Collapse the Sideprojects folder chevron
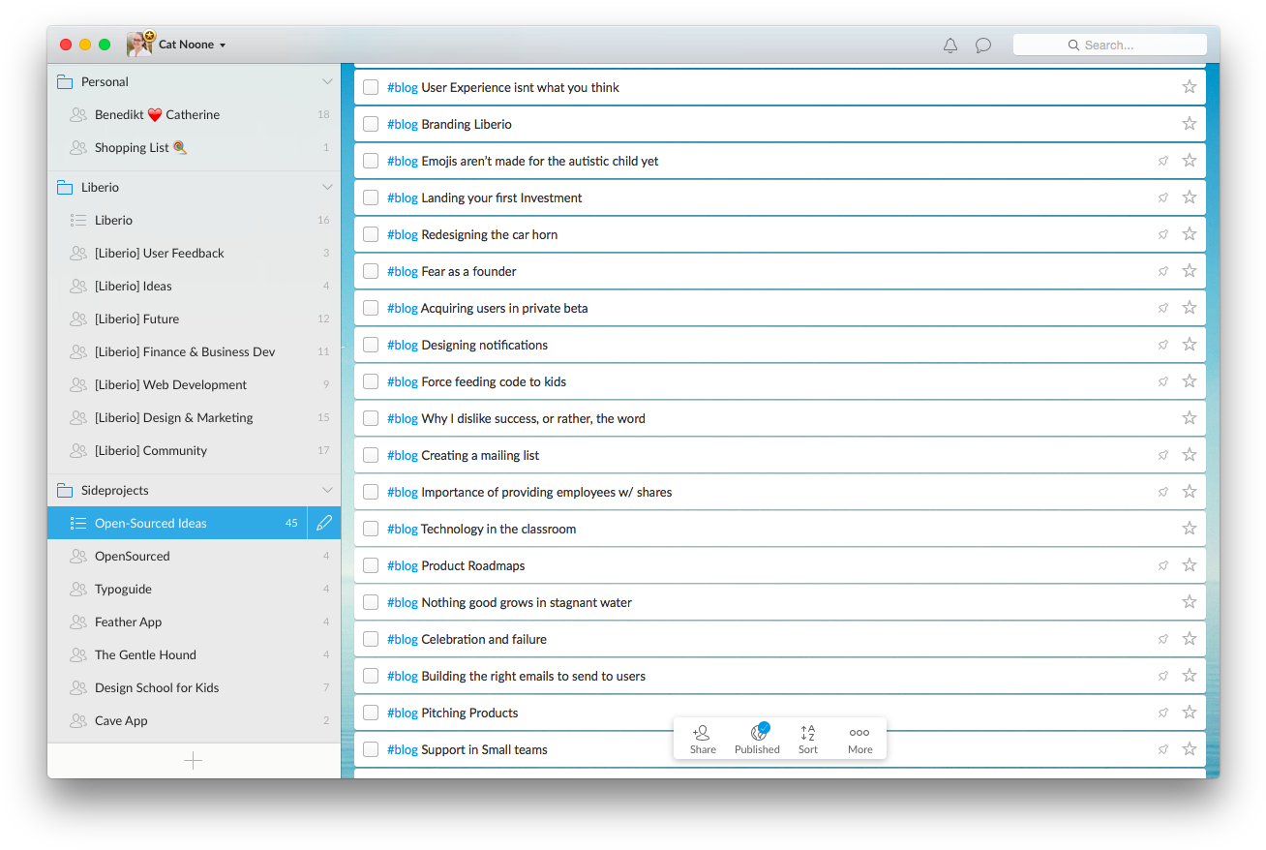Image resolution: width=1266 pixels, height=850 pixels. coord(327,491)
